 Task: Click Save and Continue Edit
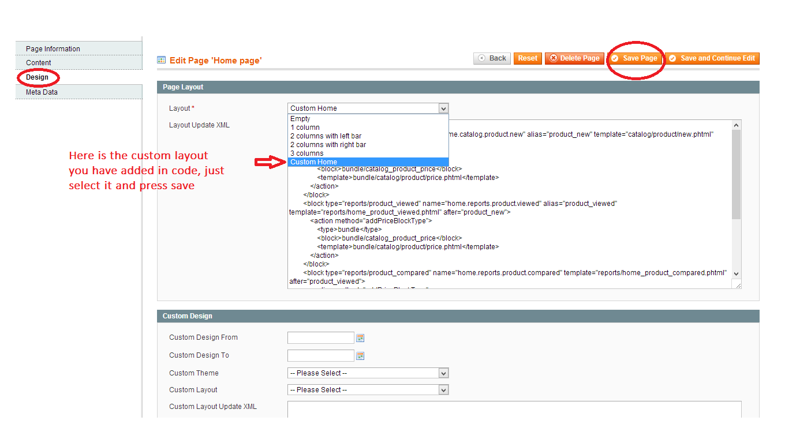[x=712, y=58]
